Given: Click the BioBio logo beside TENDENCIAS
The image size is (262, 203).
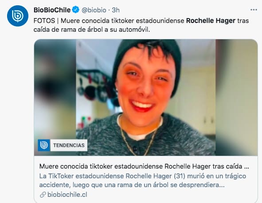Looking at the screenshot, I should pyautogui.click(x=44, y=145).
